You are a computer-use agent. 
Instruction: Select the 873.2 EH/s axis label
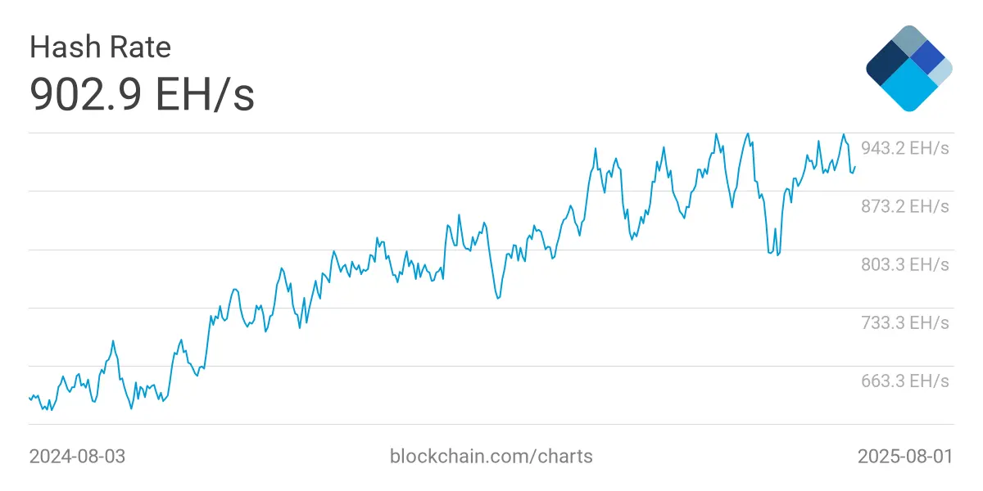(904, 206)
